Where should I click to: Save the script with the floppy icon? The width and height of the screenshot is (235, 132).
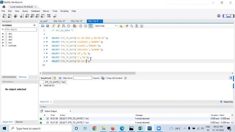pyautogui.click(x=48, y=26)
